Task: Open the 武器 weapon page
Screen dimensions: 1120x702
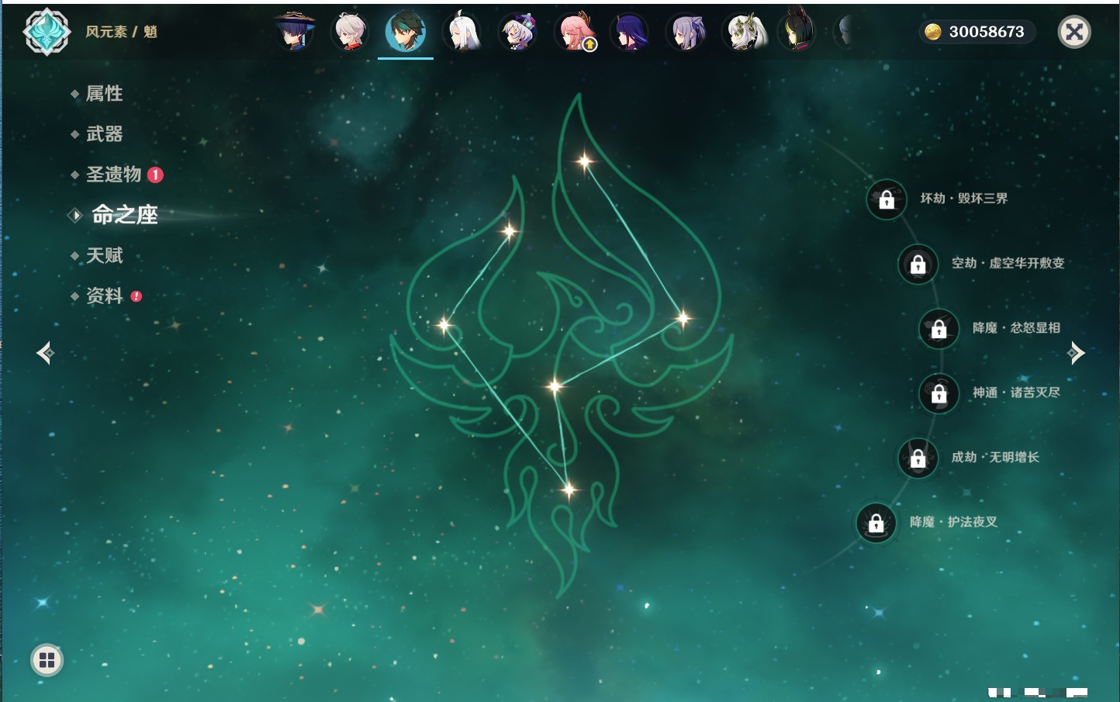Action: point(104,134)
